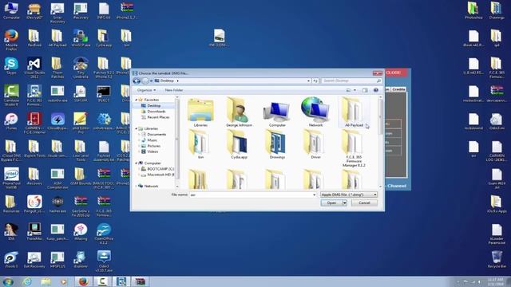Image resolution: width=511 pixels, height=287 pixels.
Task: Open Skype desktop shortcut
Action: coord(11,66)
